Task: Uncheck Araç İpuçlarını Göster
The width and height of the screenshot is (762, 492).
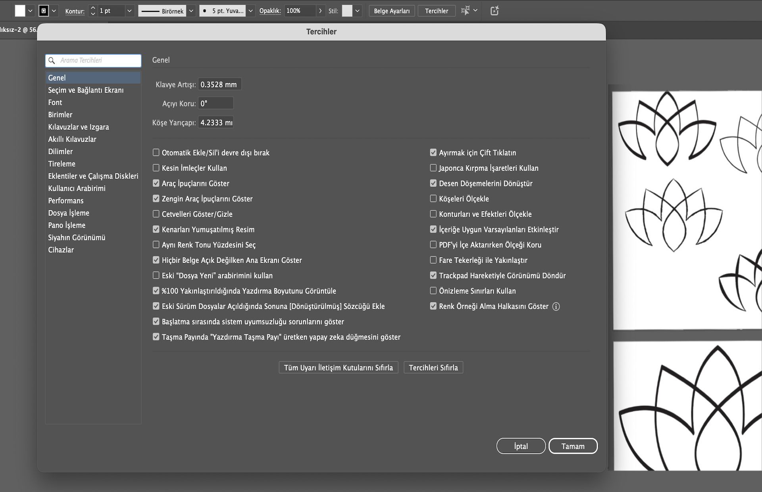Action: point(156,183)
